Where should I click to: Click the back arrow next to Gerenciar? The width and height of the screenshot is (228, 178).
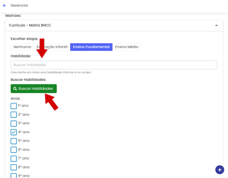tap(4, 5)
